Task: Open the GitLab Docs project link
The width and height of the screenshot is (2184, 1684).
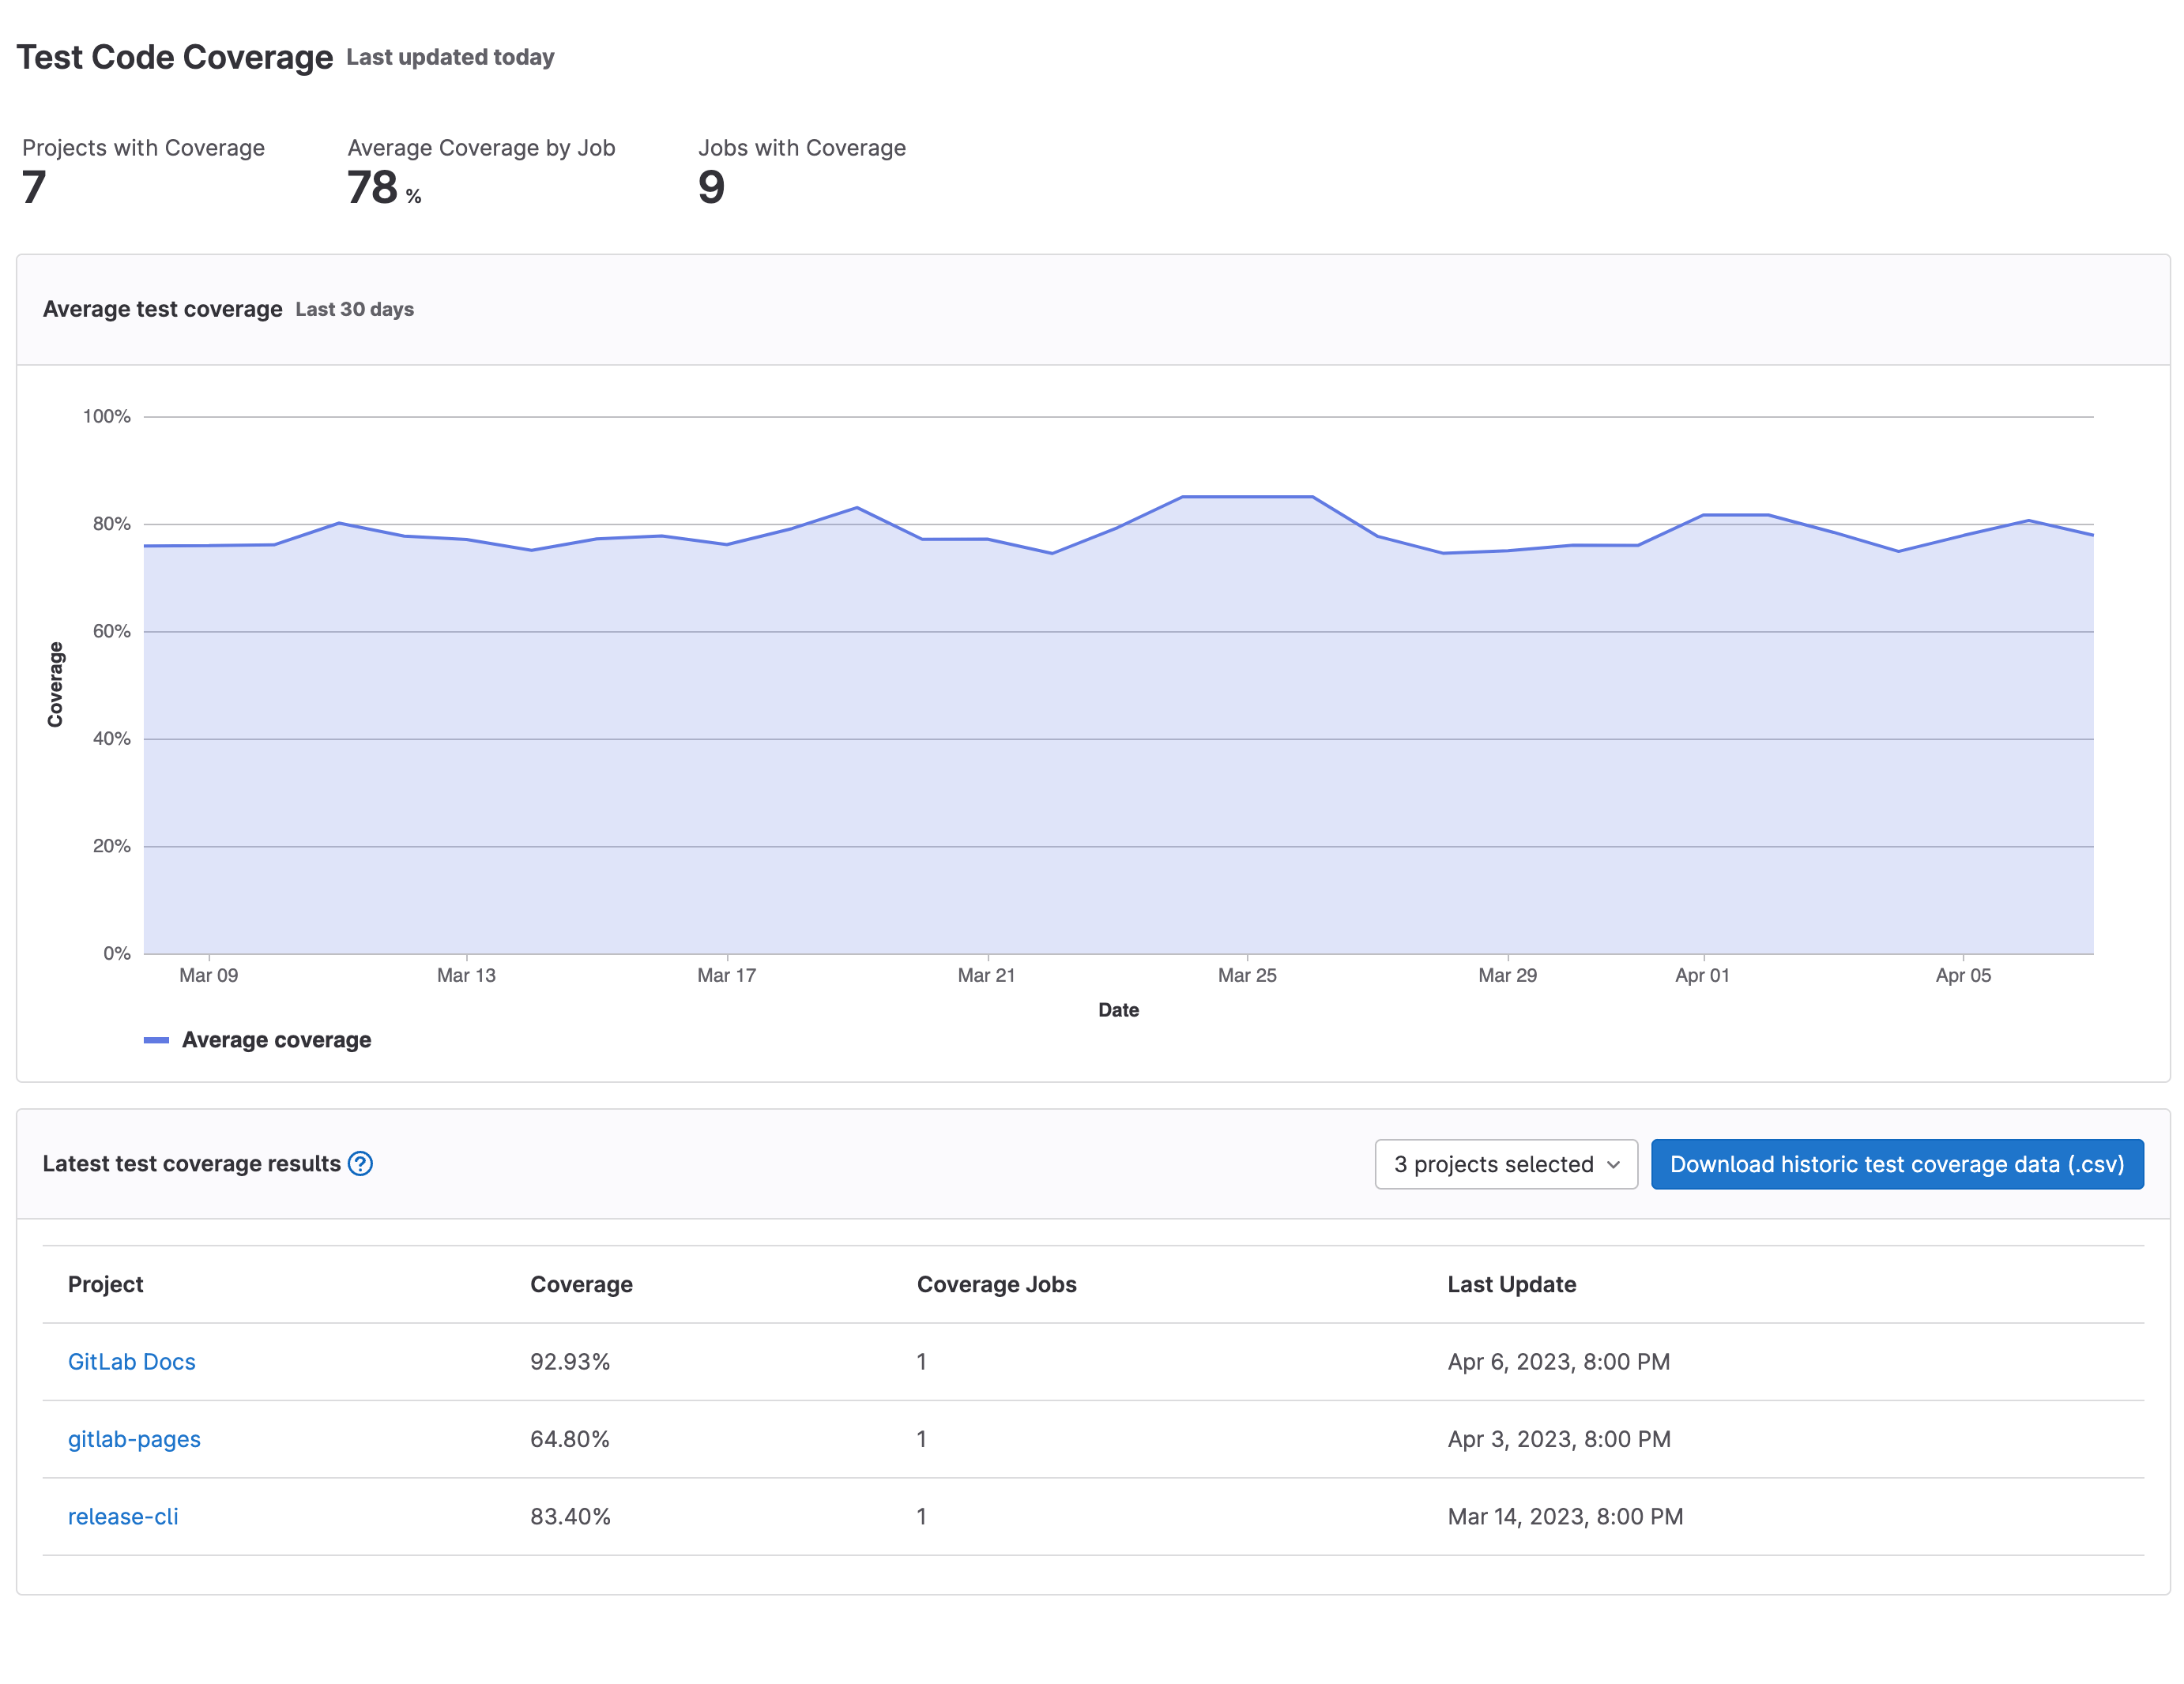Action: 131,1361
